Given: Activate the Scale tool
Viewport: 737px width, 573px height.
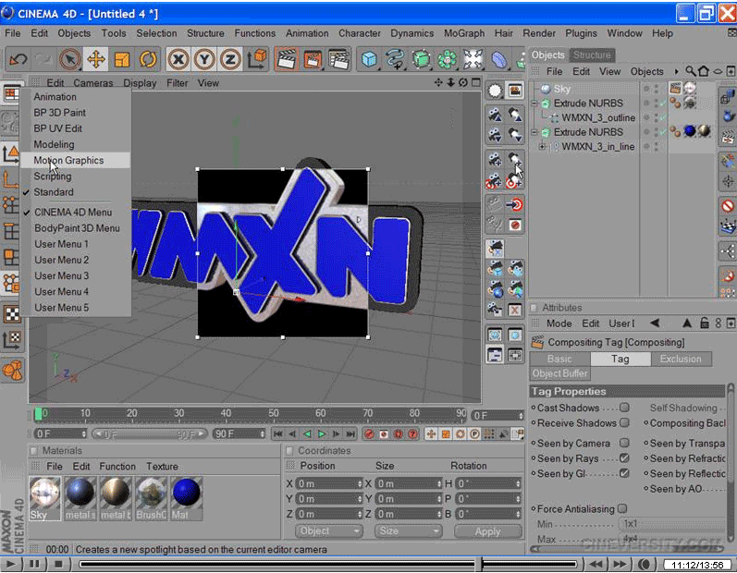Looking at the screenshot, I should (122, 60).
